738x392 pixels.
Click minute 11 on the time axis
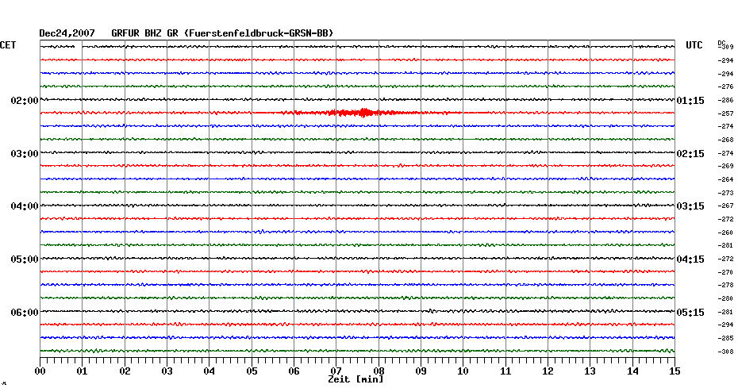pos(505,371)
